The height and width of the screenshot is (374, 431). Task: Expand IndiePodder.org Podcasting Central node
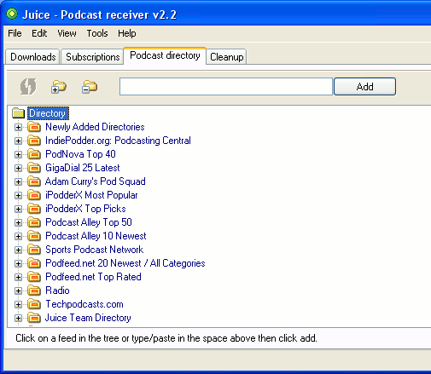(x=18, y=141)
